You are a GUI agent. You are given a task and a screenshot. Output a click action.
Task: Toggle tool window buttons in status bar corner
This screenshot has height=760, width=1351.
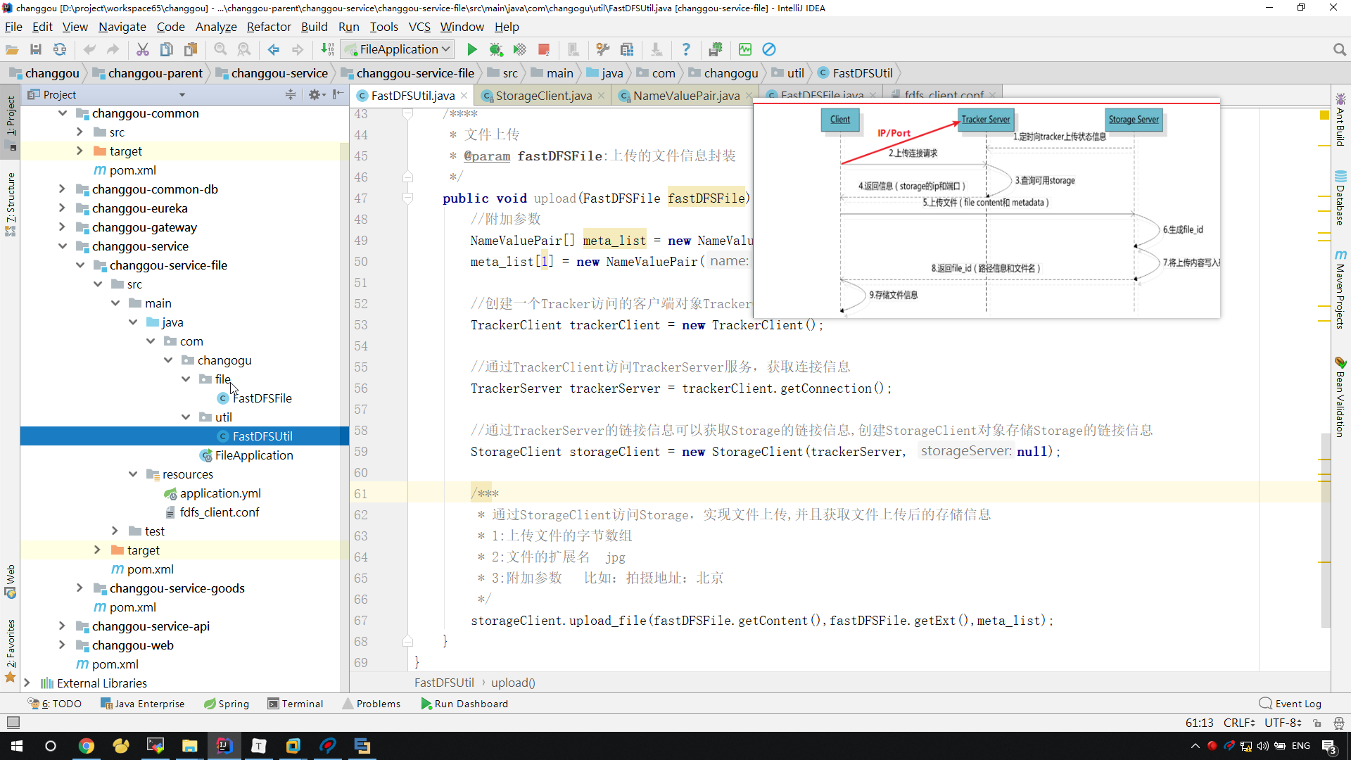13,723
